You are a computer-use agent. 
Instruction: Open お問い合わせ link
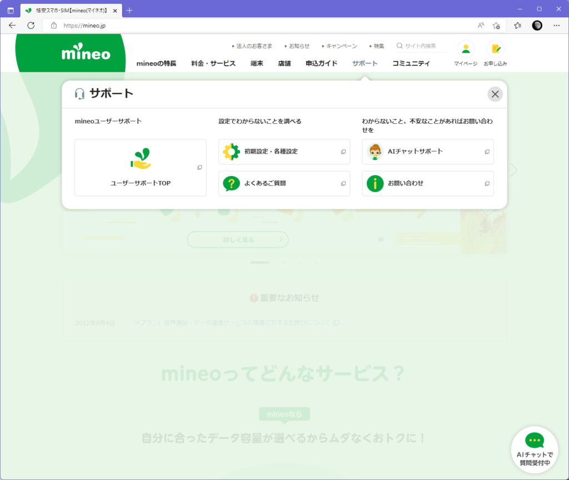(428, 183)
